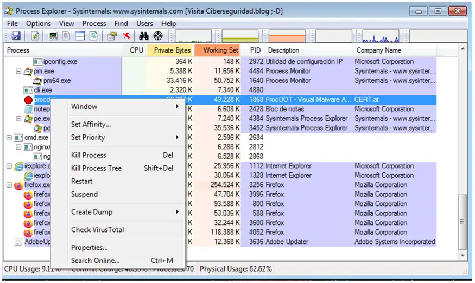Open the Properties toolbar icon

[x=112, y=36]
